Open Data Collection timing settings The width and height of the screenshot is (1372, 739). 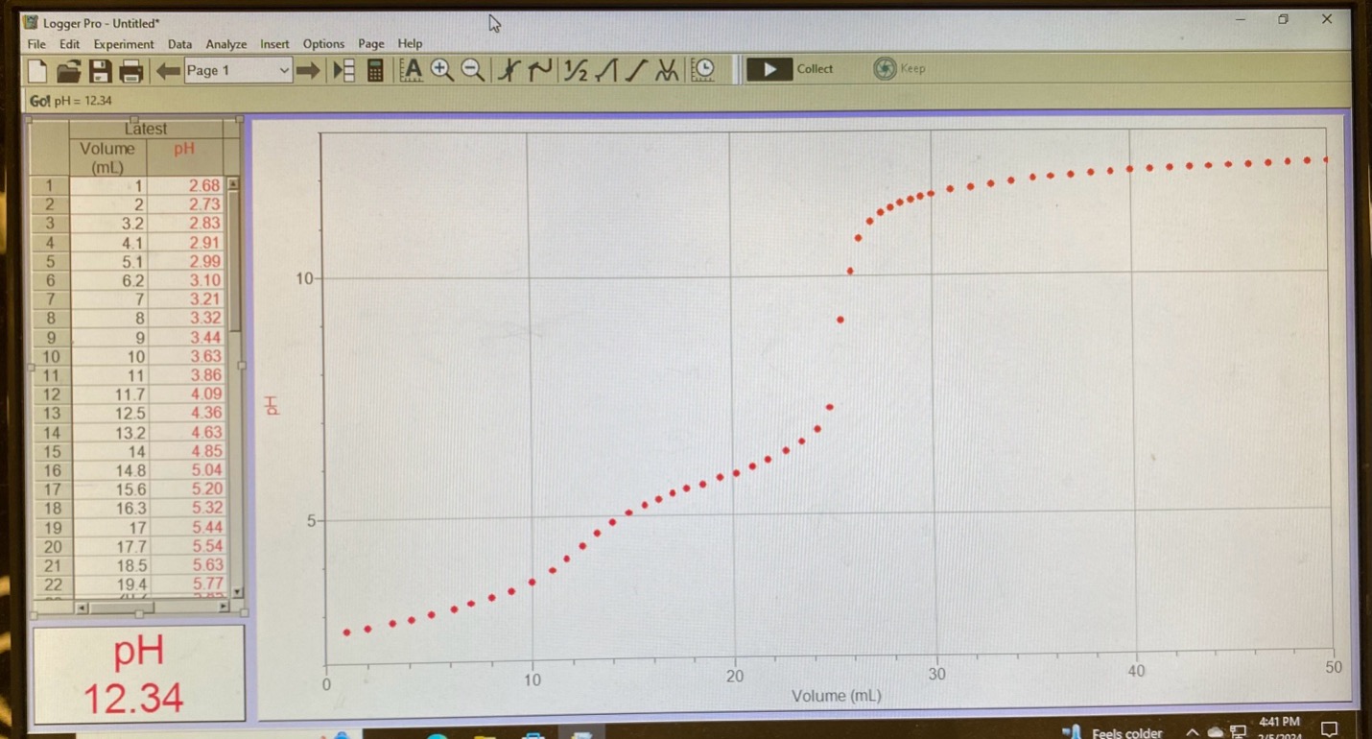coord(703,68)
